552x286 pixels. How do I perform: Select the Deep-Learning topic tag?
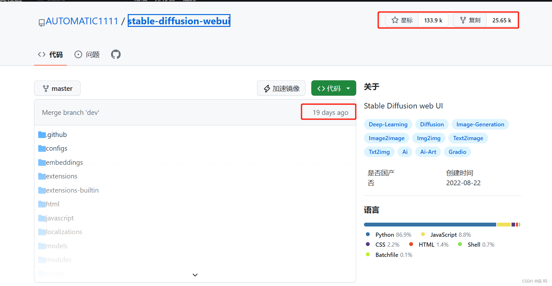[388, 124]
